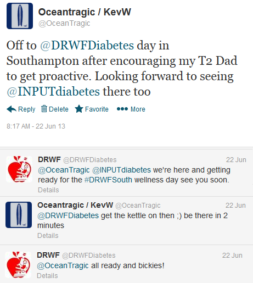Screen dimensions: 253x283
Task: Expand Details under the first DRWF reply
Action: point(48,190)
